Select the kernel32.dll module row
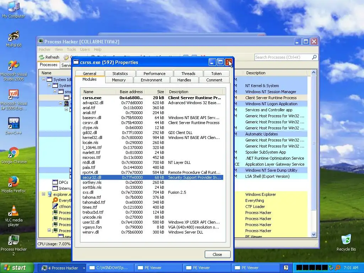 tap(152, 138)
